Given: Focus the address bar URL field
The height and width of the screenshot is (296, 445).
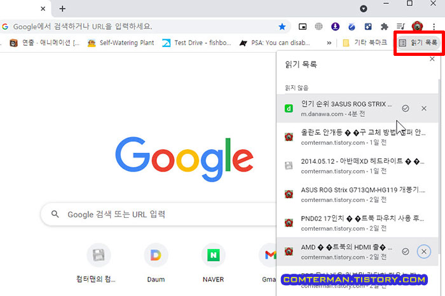Looking at the screenshot, I should 142,27.
